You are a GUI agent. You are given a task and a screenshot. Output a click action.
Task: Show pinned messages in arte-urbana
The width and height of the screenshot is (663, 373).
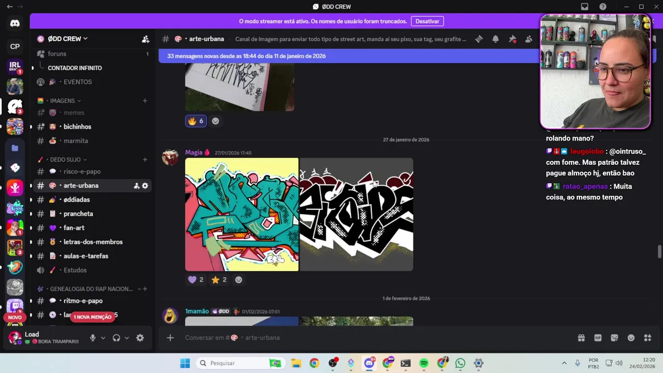512,39
